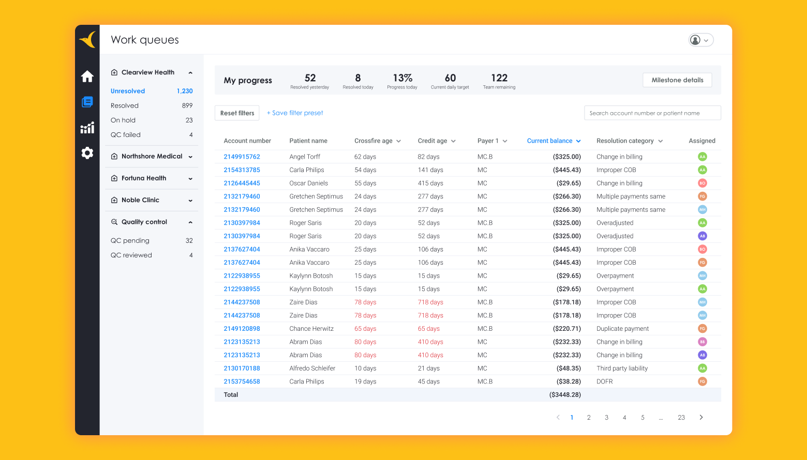This screenshot has width=807, height=460.
Task: Go to next page arrow
Action: click(701, 418)
